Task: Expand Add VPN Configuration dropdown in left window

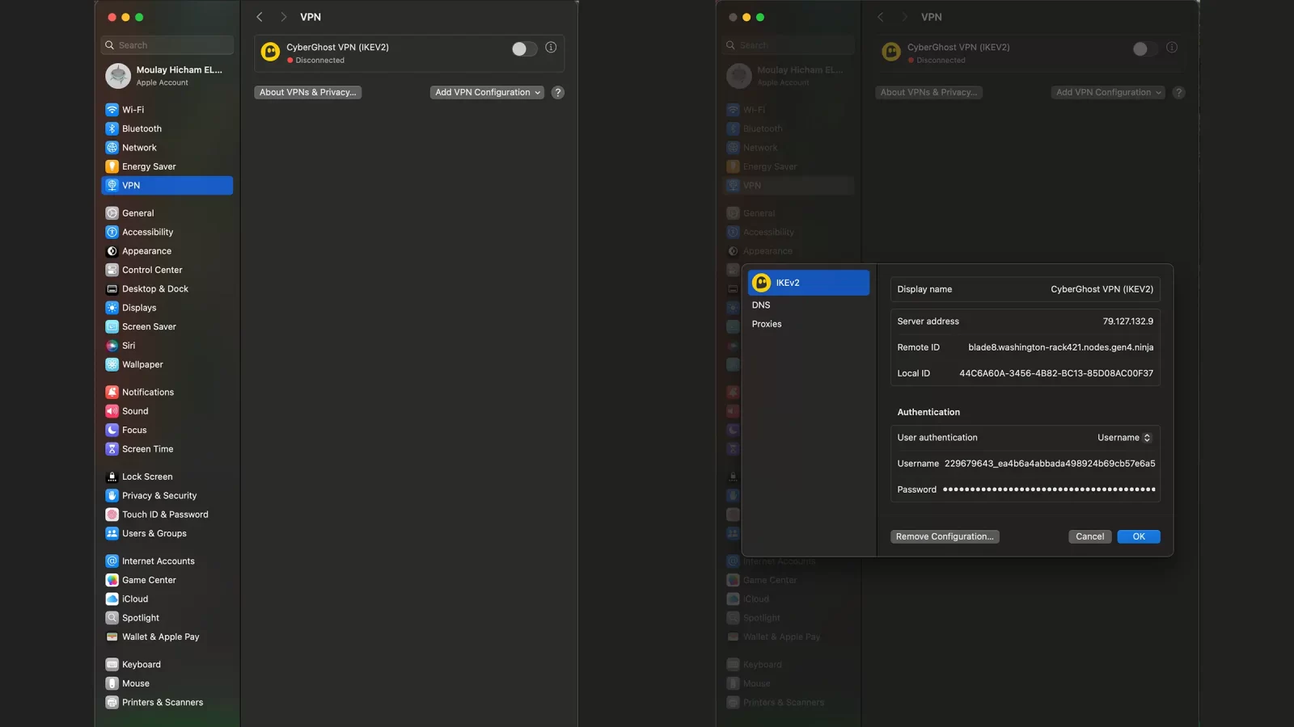Action: [487, 92]
